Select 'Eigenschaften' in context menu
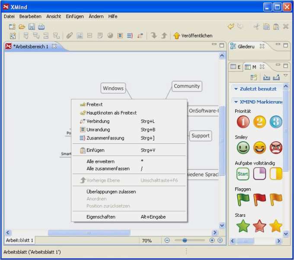This screenshot has height=260, width=294. click(101, 217)
